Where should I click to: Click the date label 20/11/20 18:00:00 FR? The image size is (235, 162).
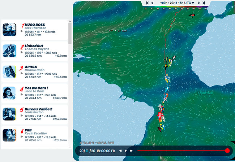point(97,151)
